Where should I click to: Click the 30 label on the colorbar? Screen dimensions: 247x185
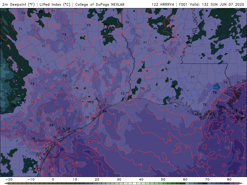tap(119, 179)
